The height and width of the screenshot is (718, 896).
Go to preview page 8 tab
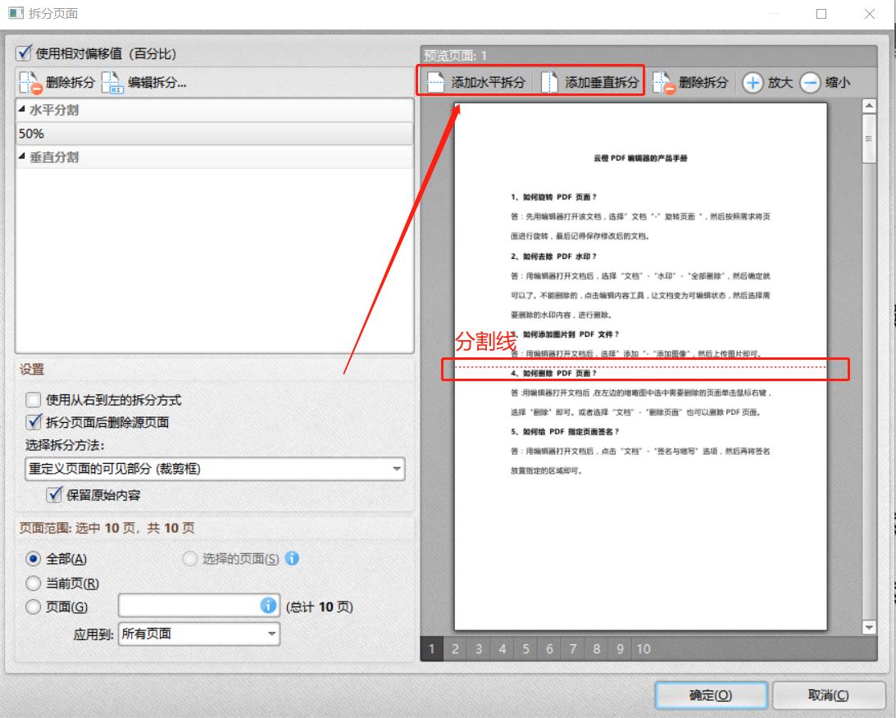[x=596, y=649]
